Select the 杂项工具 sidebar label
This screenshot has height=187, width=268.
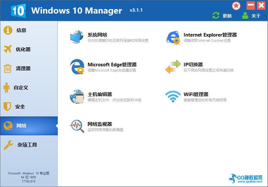[27, 145]
